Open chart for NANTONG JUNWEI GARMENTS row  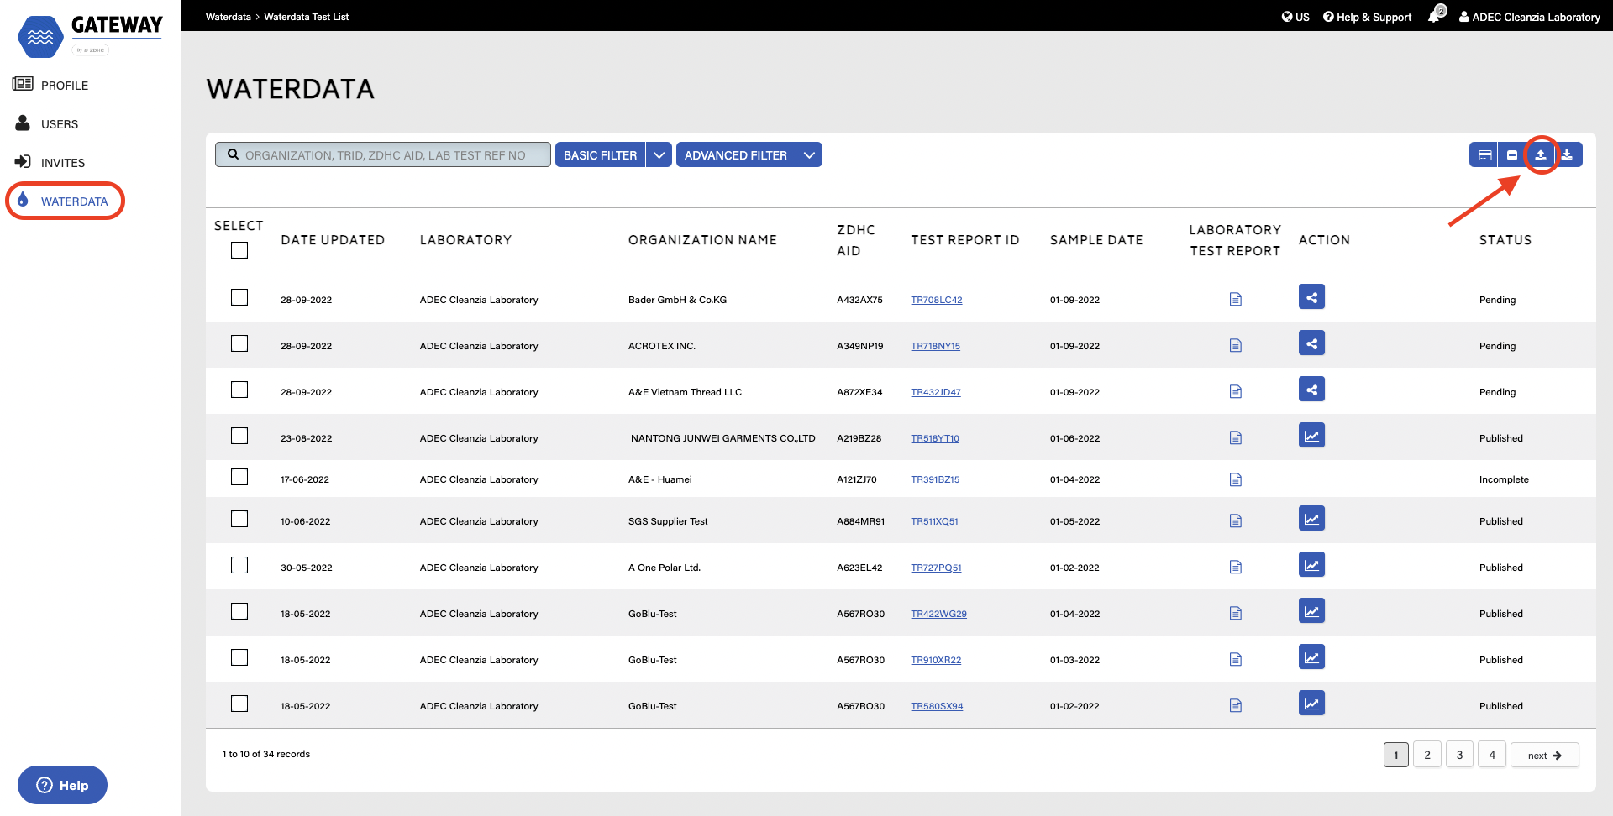pyautogui.click(x=1311, y=436)
